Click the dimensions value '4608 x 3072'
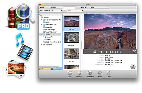 point(110,64)
